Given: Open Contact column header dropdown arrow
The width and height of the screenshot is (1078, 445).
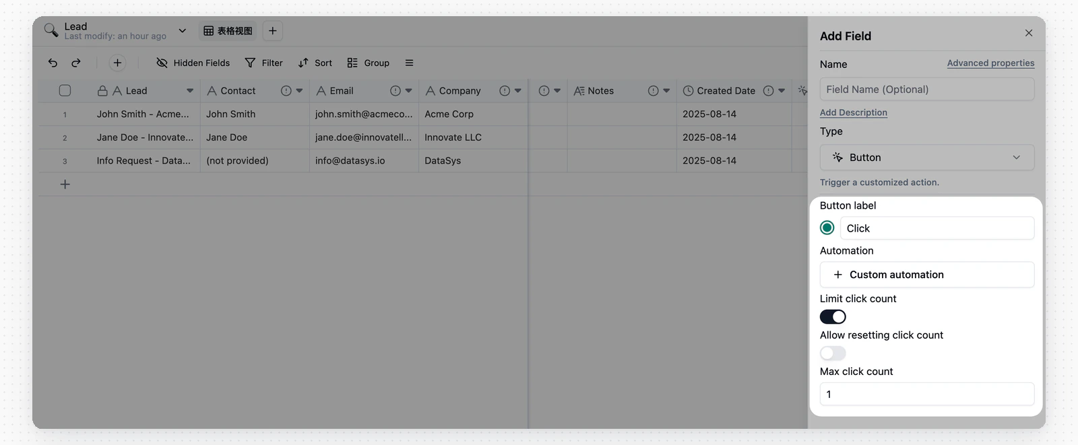Looking at the screenshot, I should (x=299, y=90).
